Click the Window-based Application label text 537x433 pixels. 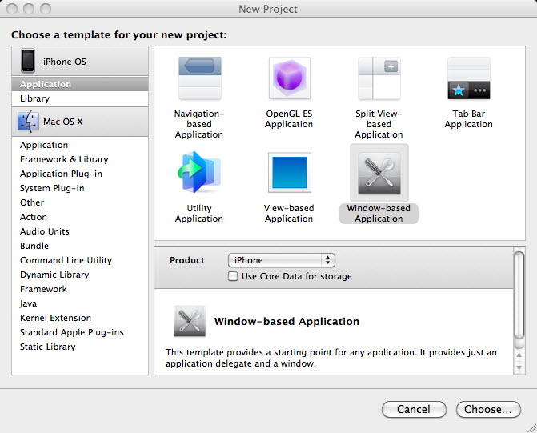[379, 213]
